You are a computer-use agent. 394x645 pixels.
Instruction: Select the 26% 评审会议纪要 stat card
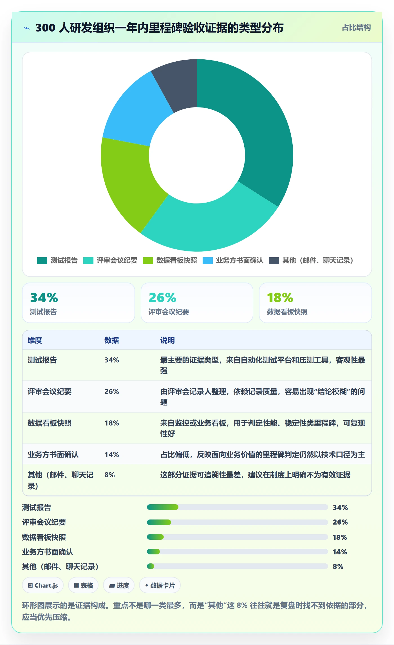click(x=197, y=303)
